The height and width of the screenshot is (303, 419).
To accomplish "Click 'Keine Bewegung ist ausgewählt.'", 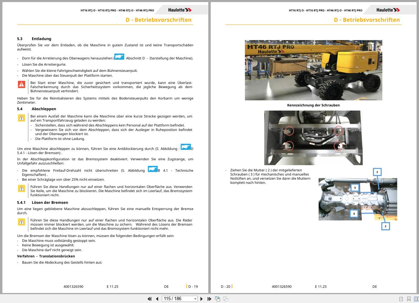I will click(48, 245).
